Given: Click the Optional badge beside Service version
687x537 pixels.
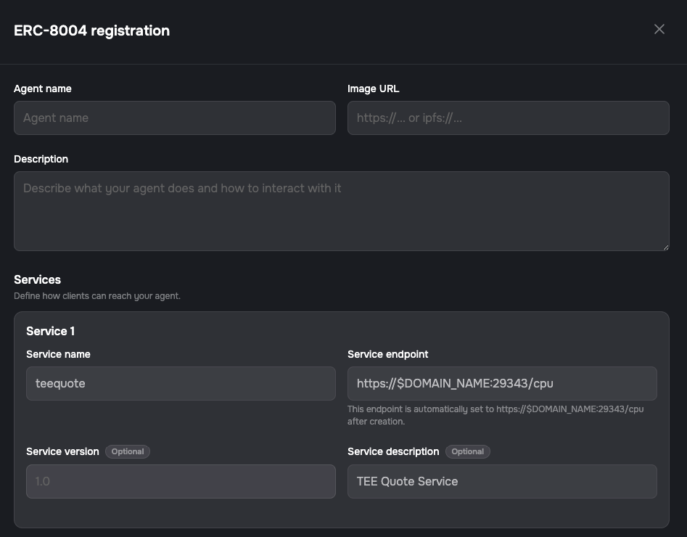Looking at the screenshot, I should [x=128, y=451].
